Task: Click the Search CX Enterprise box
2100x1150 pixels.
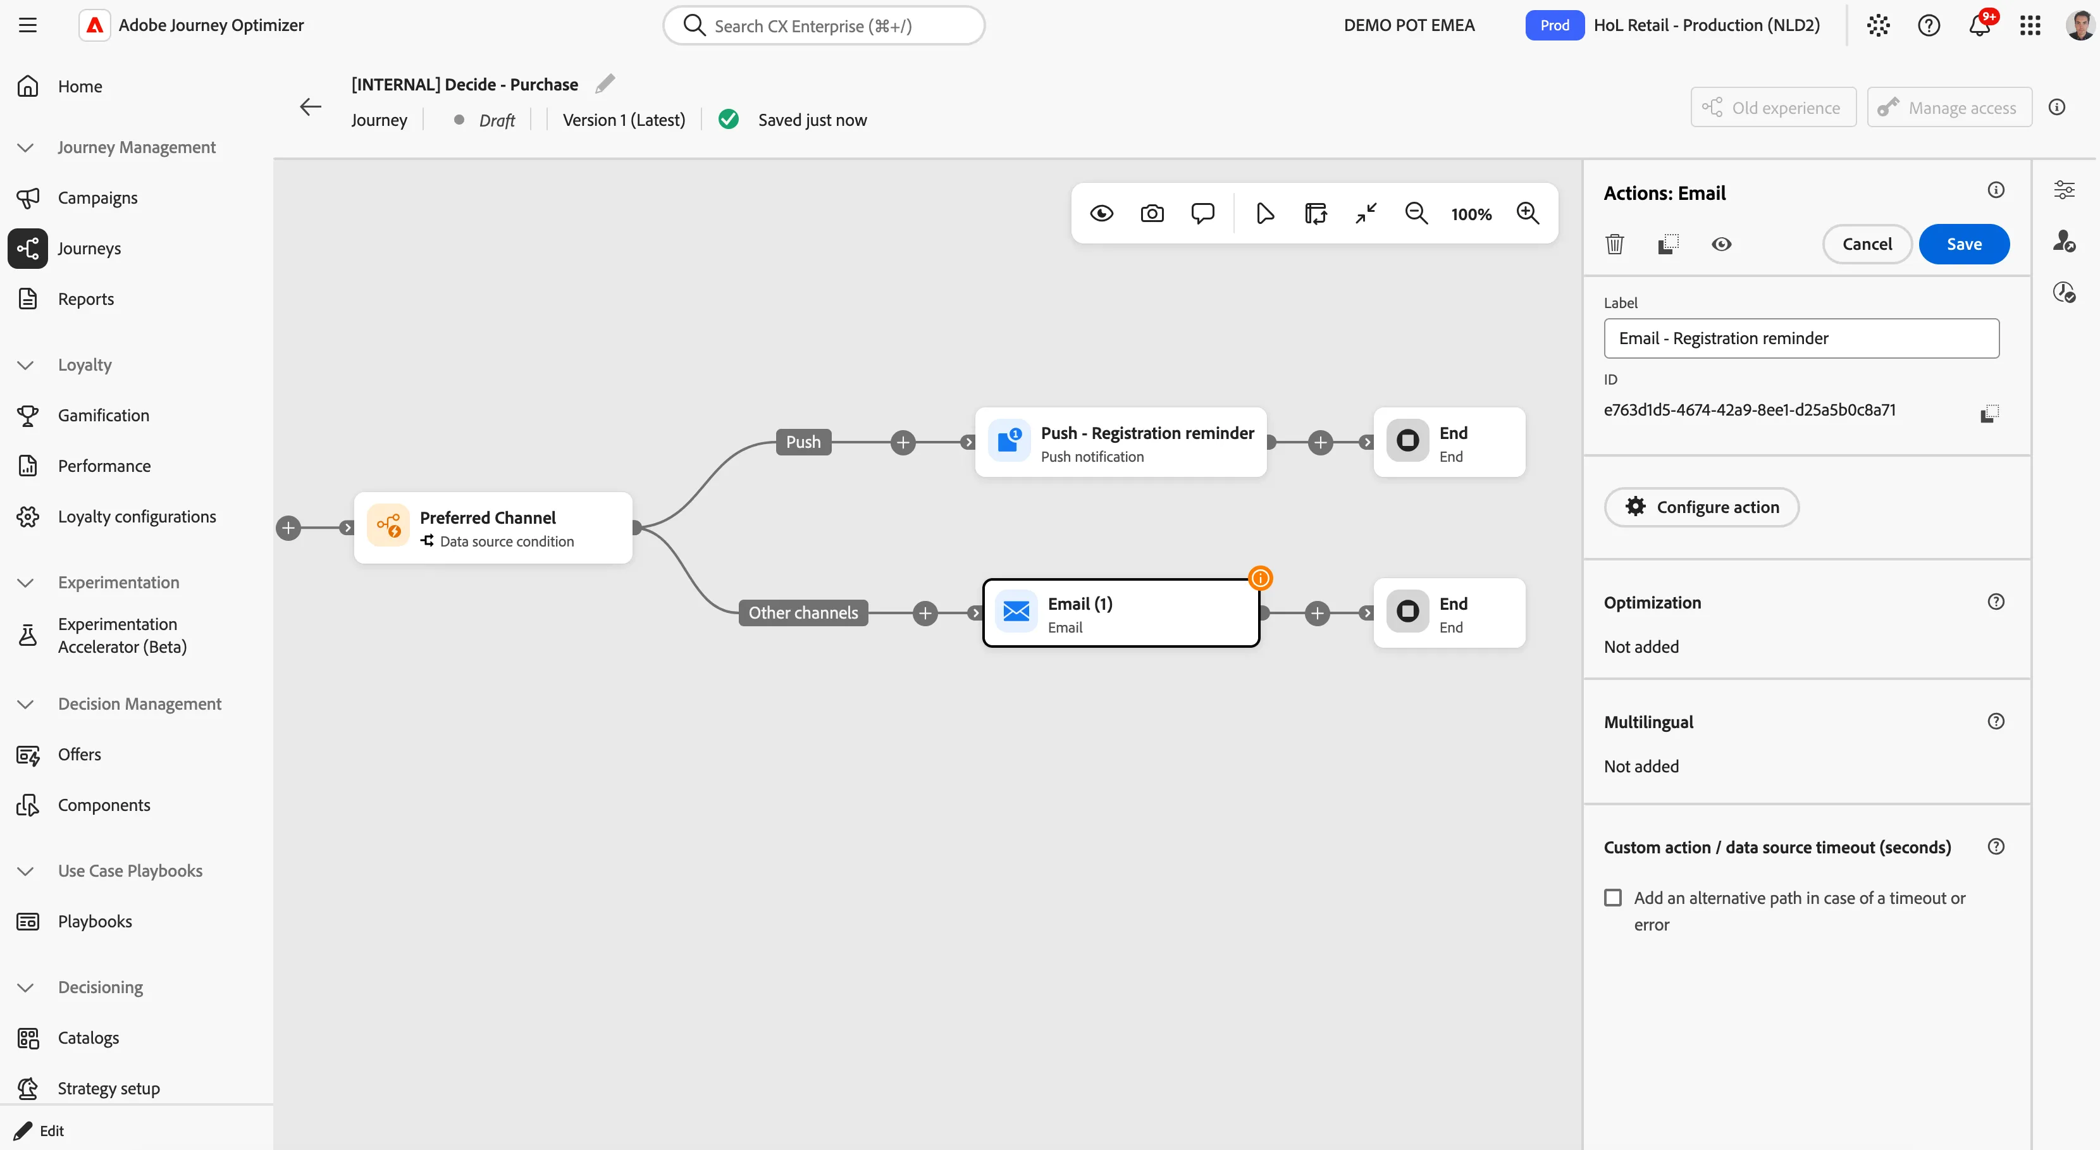Action: tap(824, 25)
